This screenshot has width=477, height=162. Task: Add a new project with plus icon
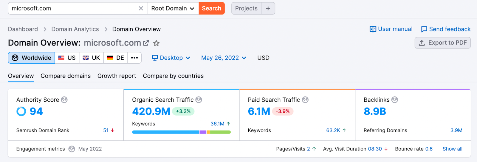click(x=268, y=8)
